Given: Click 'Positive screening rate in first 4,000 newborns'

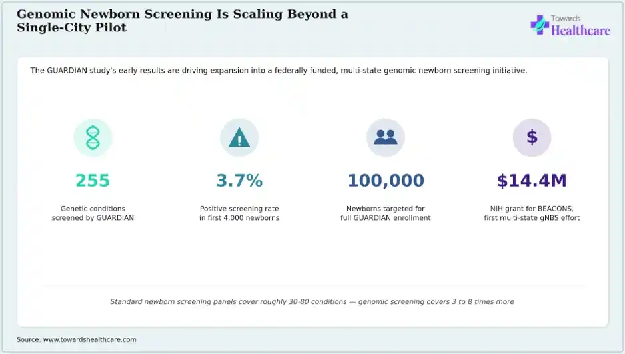Looking at the screenshot, I should click(x=239, y=213).
